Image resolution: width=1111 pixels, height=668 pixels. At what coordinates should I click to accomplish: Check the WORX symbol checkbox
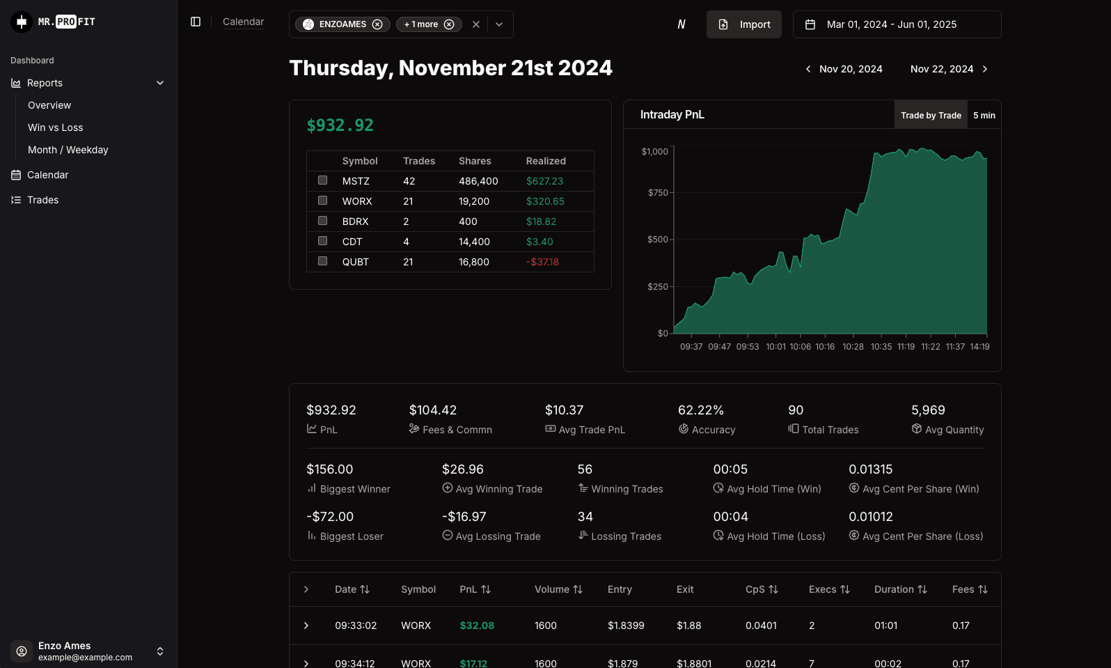tap(322, 201)
